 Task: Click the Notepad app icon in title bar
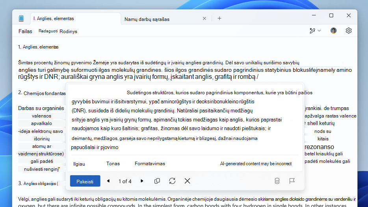point(21,18)
